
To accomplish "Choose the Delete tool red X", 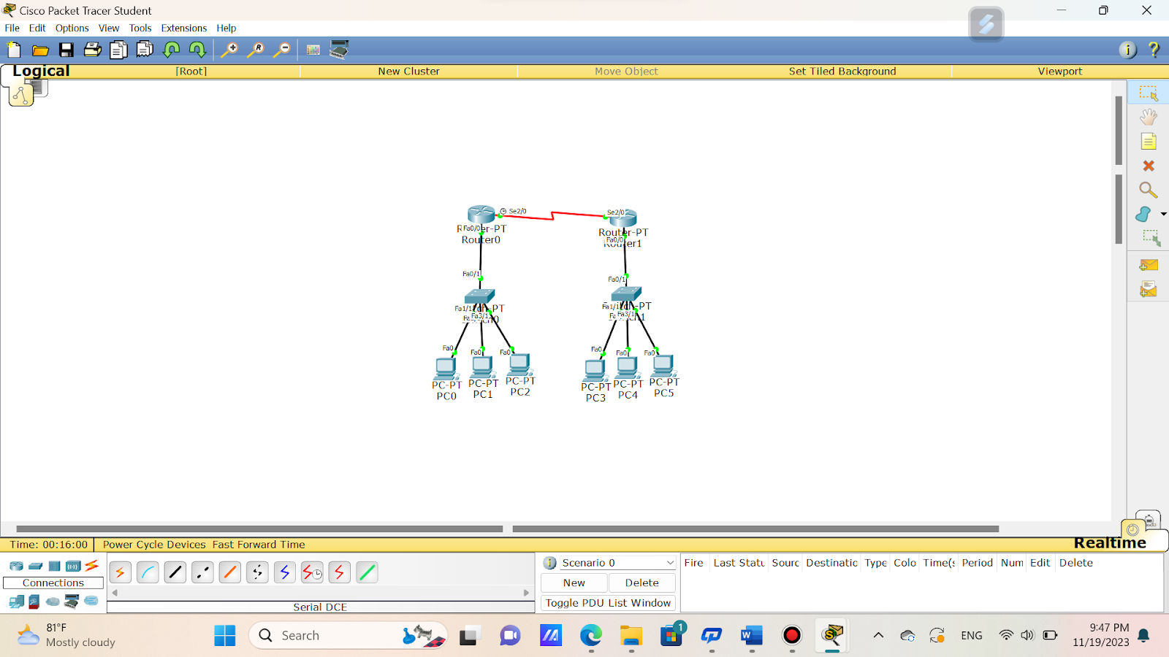I will point(1149,166).
